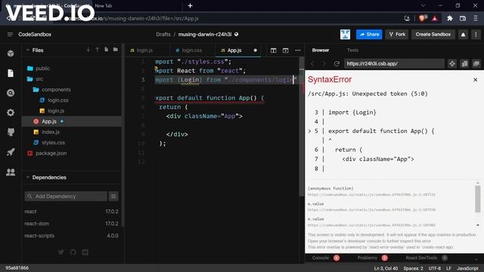This screenshot has height=272, width=484.
Task: Open the Brave shields icon
Action: [422, 18]
